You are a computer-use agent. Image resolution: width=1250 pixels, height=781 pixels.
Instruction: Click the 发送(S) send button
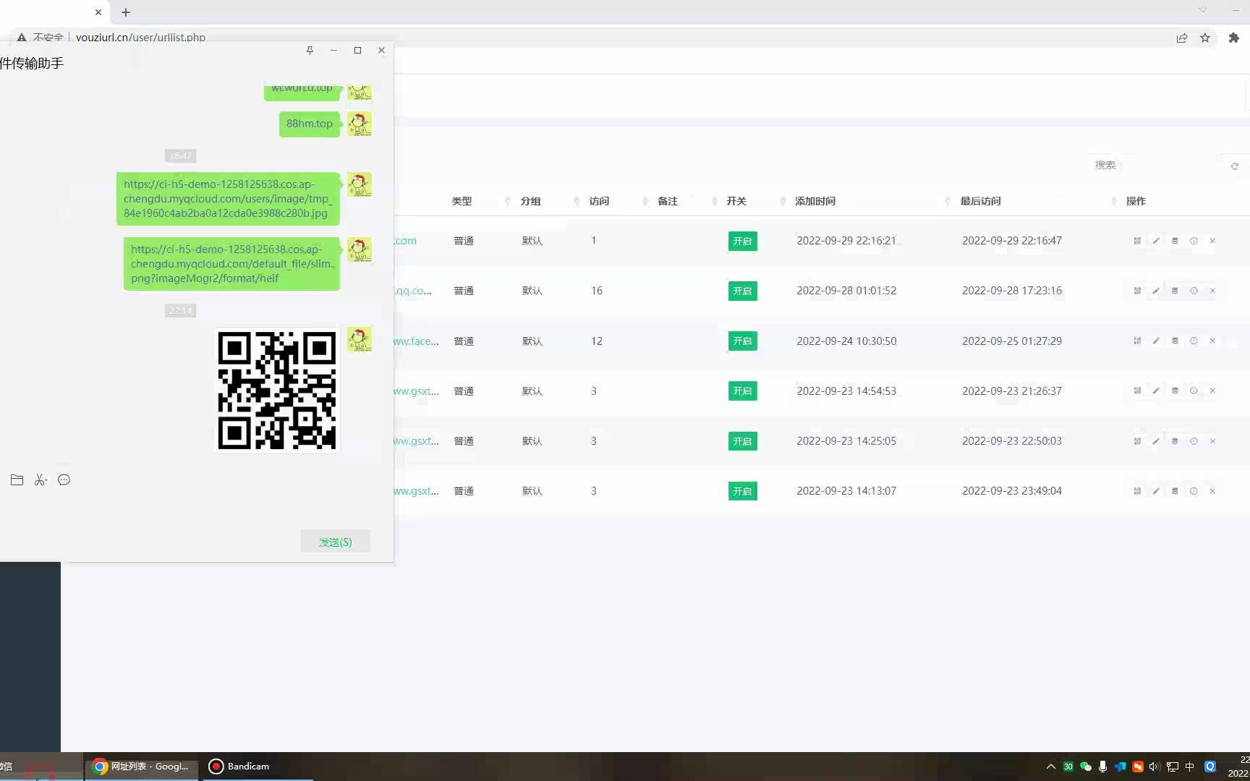pos(336,542)
